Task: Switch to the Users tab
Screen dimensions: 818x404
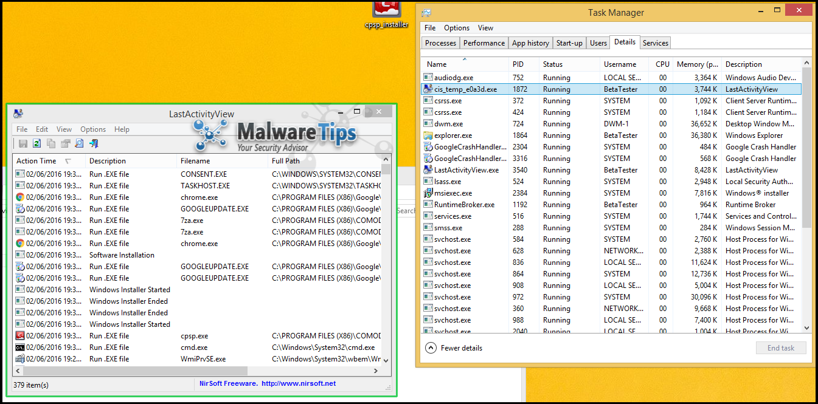Action: pyautogui.click(x=598, y=43)
